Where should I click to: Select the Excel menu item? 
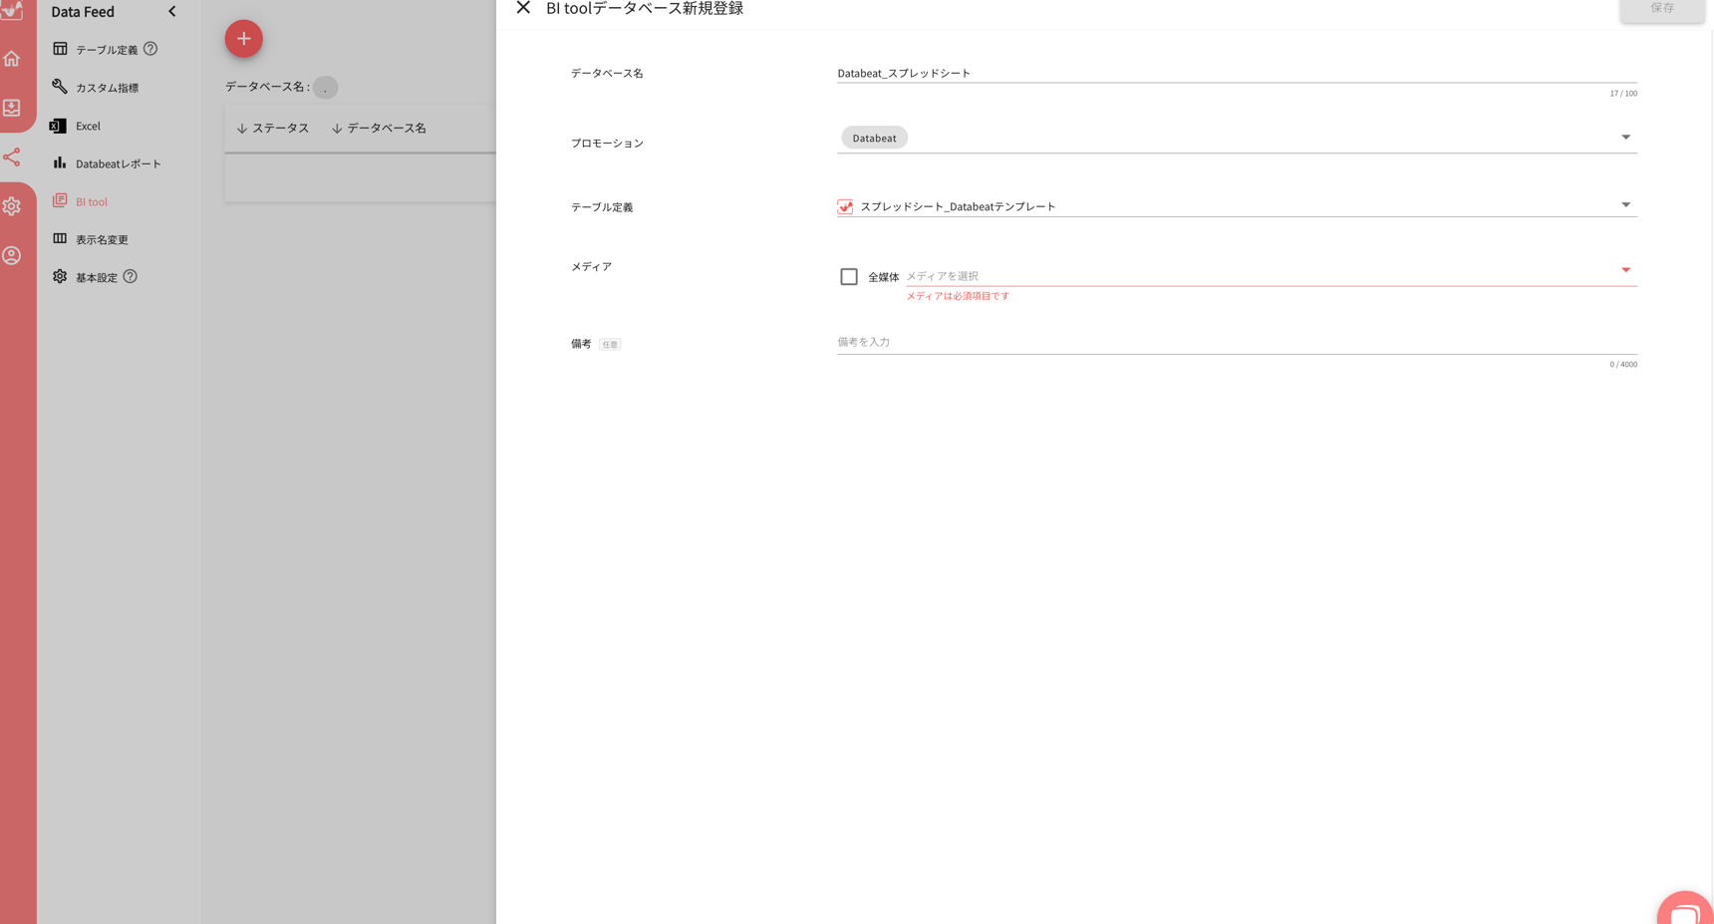coord(89,126)
